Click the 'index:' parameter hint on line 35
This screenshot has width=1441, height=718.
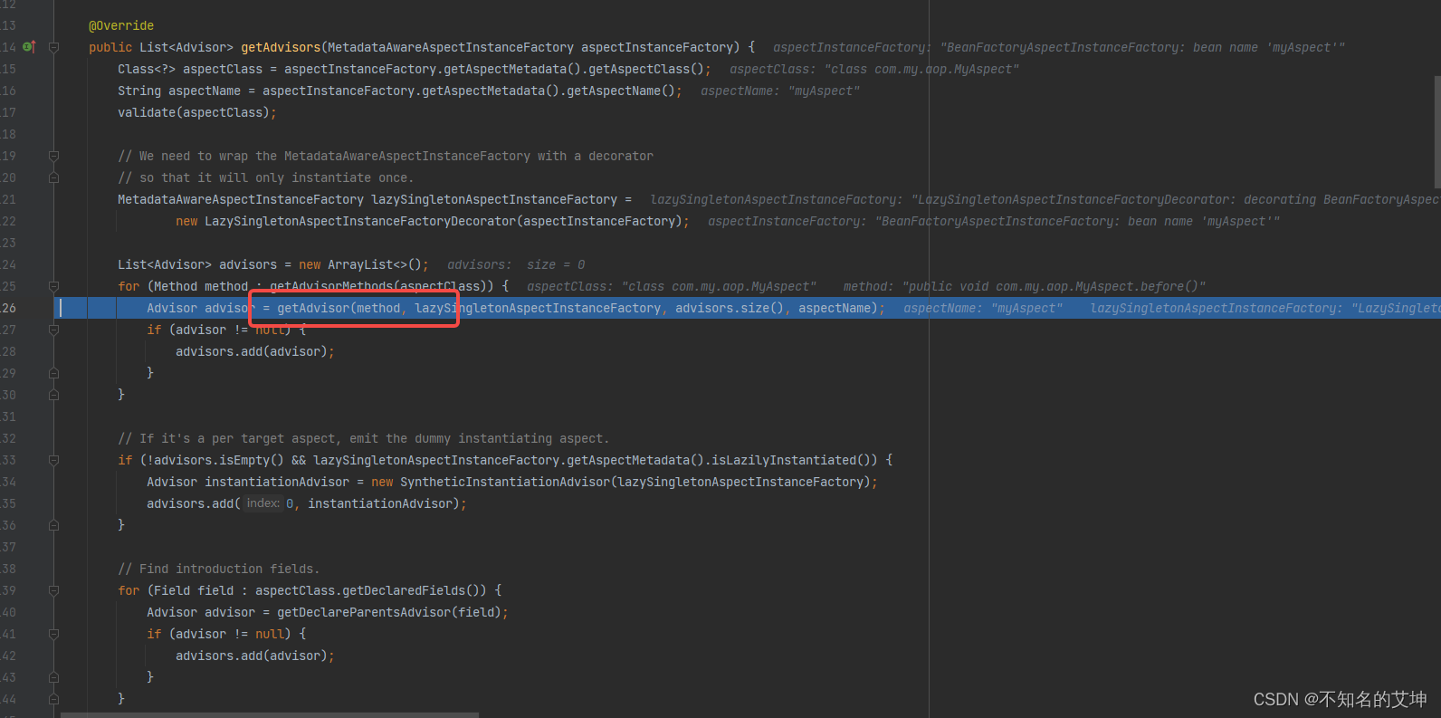click(263, 503)
